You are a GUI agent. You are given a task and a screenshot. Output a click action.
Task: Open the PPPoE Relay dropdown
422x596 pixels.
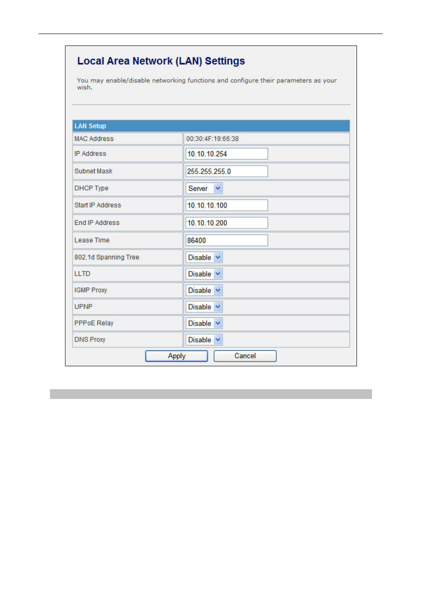tap(204, 323)
